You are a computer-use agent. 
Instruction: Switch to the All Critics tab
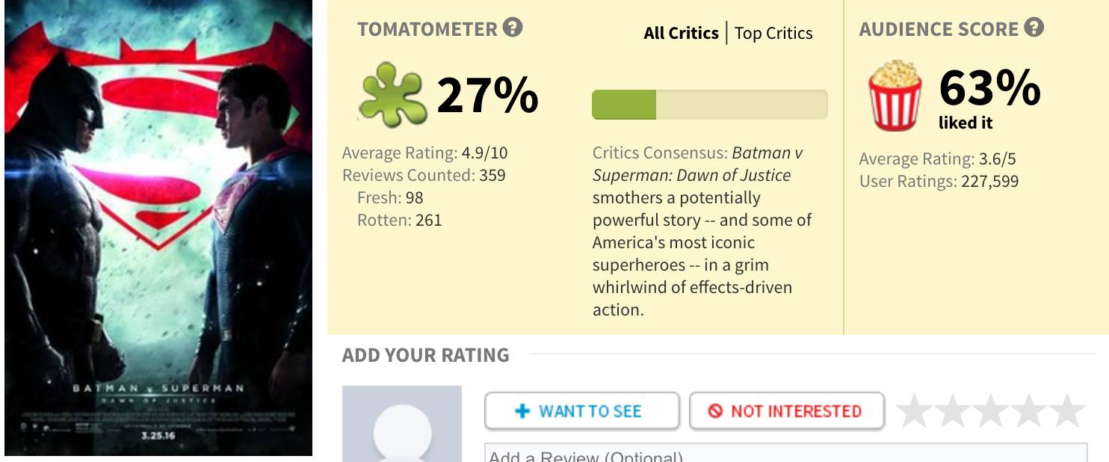pyautogui.click(x=681, y=33)
